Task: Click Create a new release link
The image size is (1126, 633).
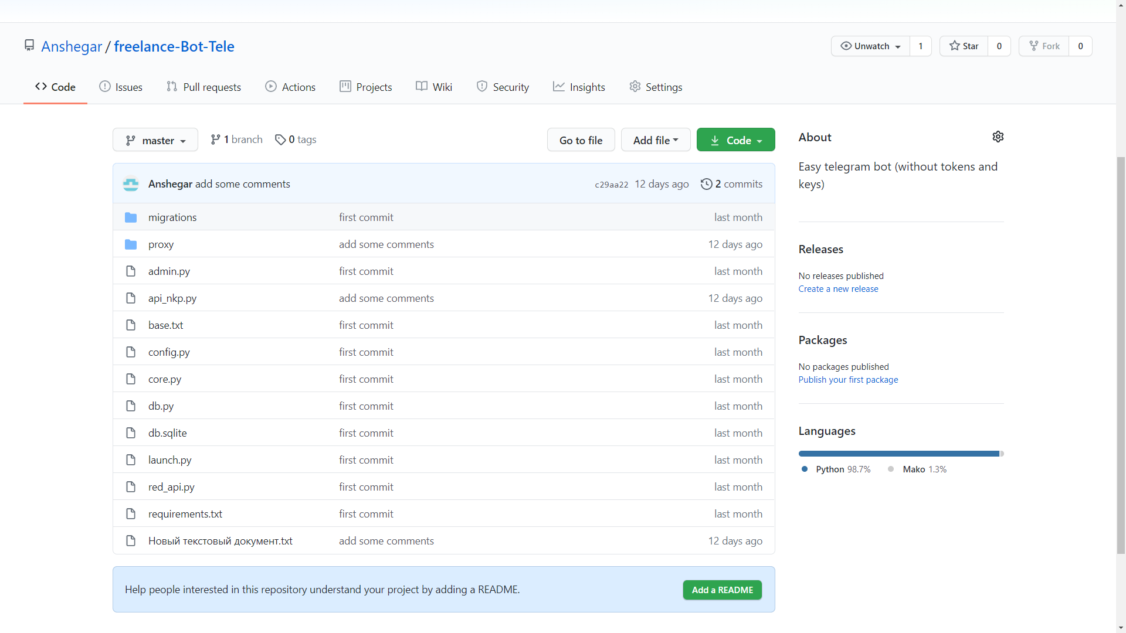Action: pos(838,289)
